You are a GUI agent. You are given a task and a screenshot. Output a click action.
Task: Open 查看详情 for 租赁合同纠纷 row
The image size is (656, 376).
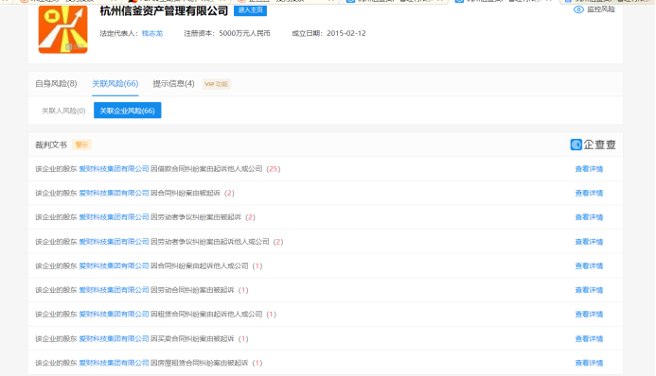pos(589,315)
